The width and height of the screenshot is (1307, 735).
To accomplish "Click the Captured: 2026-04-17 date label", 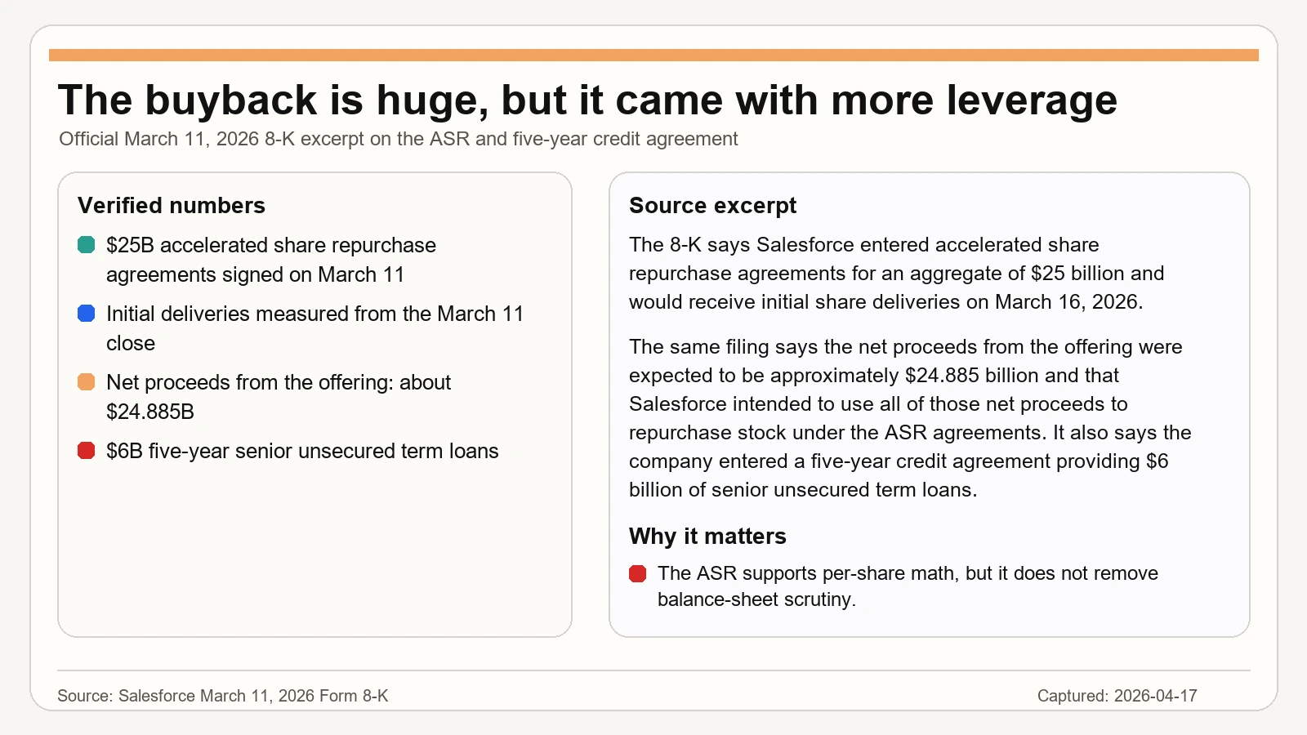I will (1117, 696).
